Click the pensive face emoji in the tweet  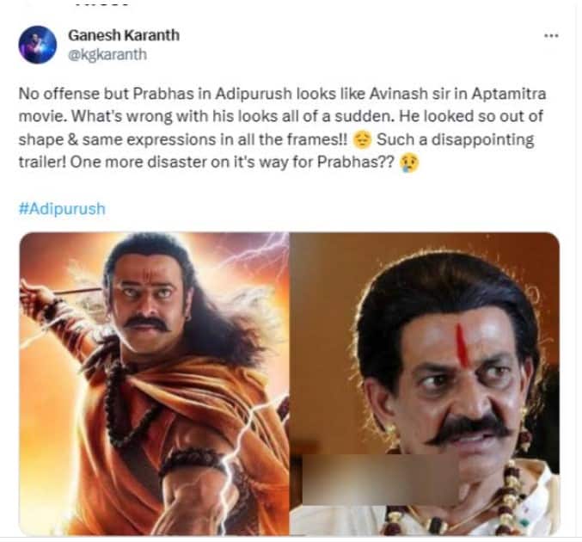pos(362,140)
